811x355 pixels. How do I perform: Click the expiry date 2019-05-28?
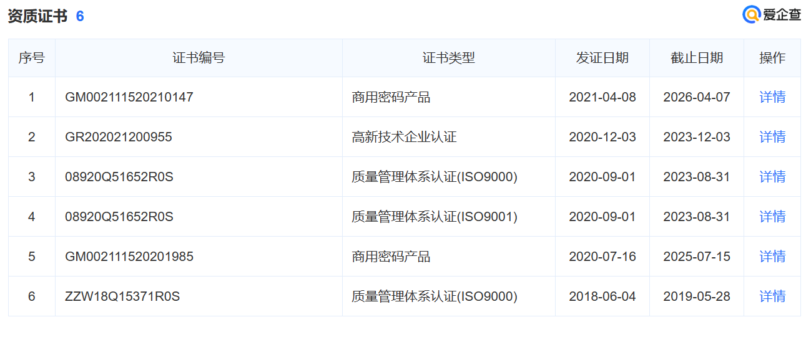point(696,296)
